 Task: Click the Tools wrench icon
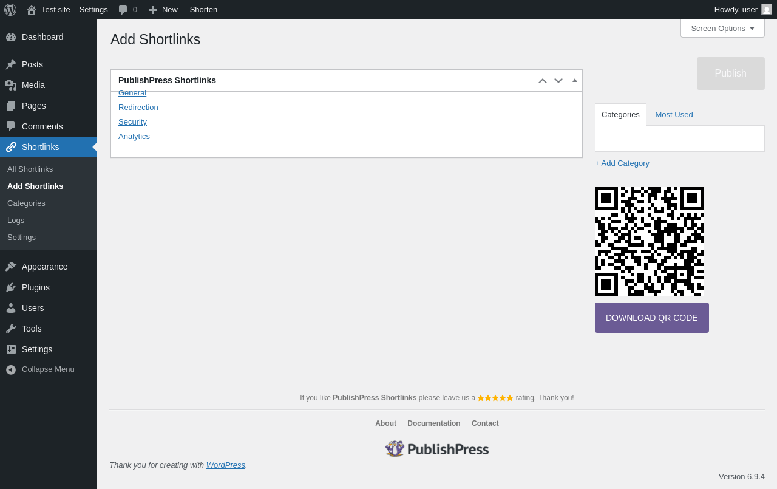tap(11, 329)
